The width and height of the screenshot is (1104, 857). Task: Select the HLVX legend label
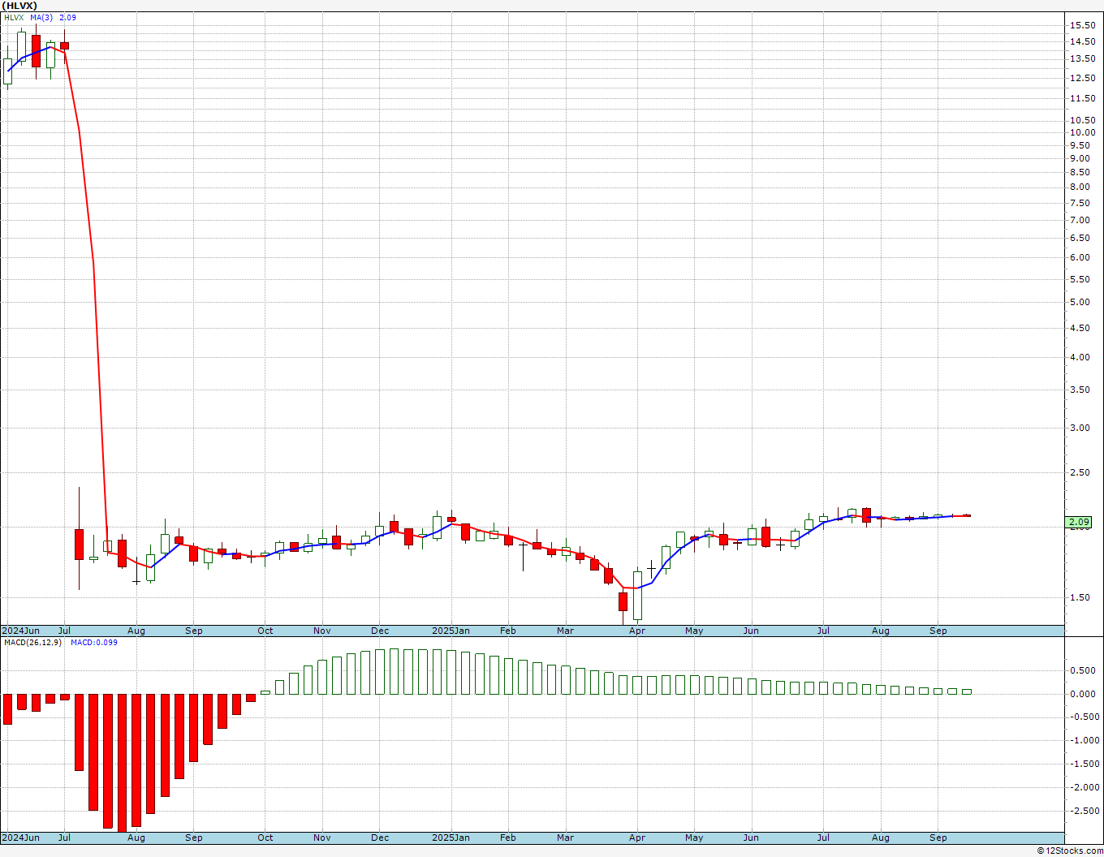point(15,17)
